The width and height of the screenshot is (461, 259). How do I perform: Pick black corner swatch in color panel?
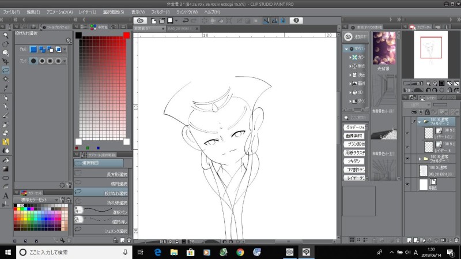click(78, 35)
